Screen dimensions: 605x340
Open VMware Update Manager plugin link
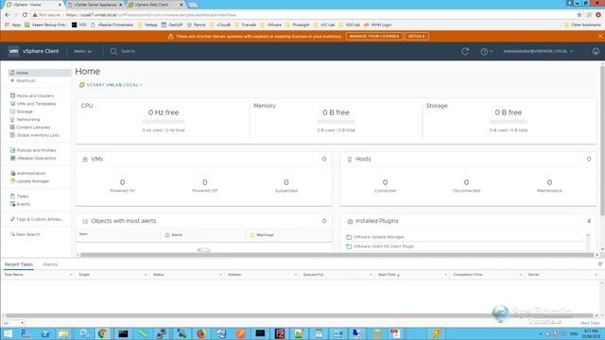click(378, 237)
